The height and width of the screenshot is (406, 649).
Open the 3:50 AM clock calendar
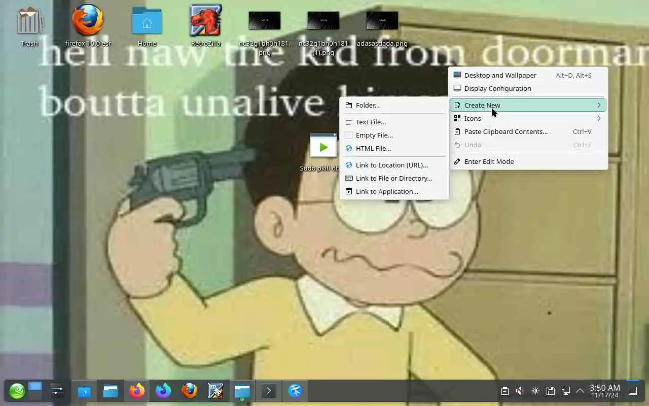coord(604,391)
